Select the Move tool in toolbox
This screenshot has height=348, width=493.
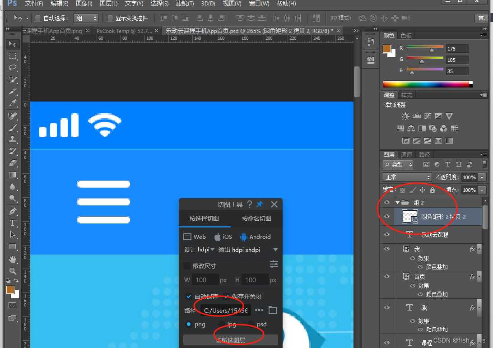13,44
